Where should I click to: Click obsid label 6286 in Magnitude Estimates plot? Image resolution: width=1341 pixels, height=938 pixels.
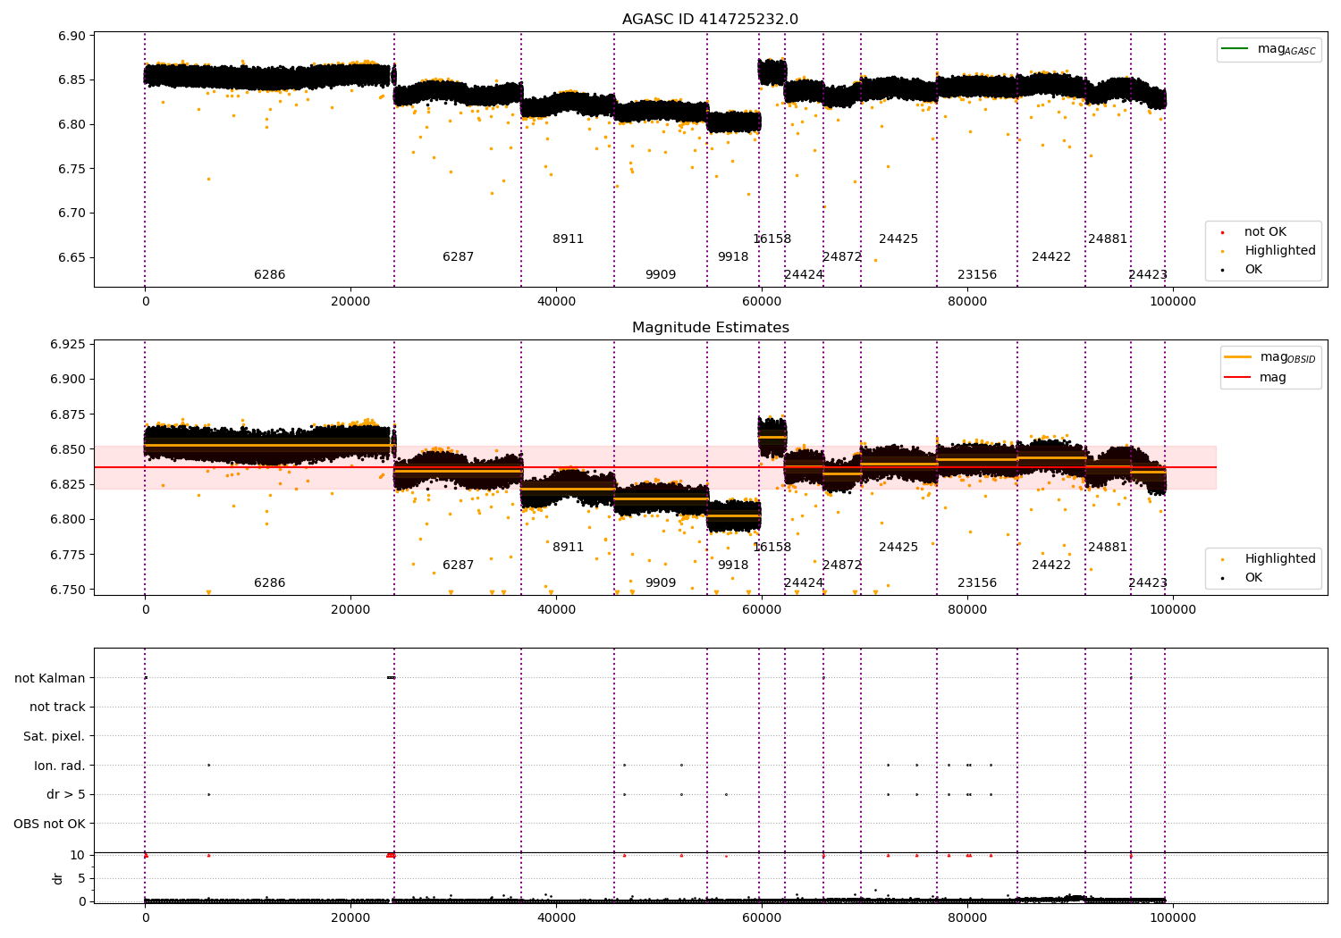[x=269, y=583]
